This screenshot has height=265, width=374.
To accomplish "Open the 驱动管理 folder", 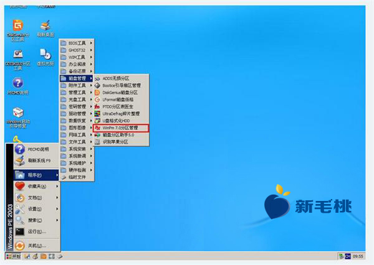I will tap(77, 114).
